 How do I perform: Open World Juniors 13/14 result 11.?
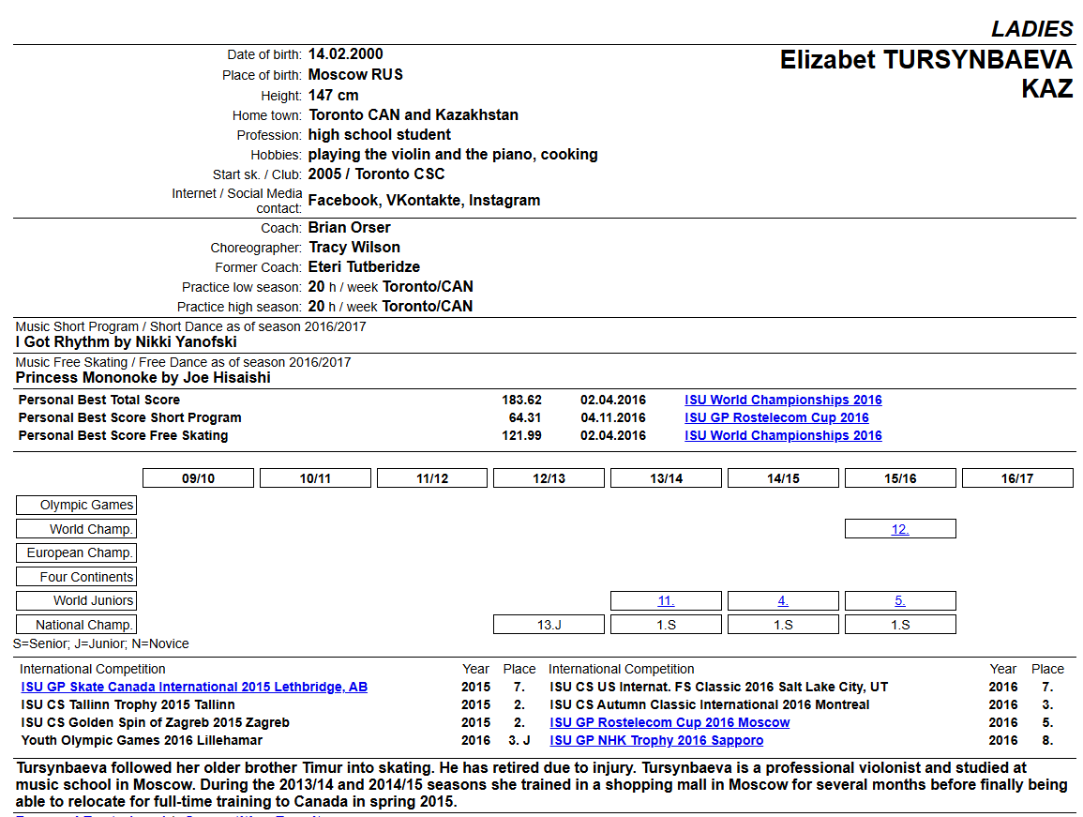click(x=666, y=600)
